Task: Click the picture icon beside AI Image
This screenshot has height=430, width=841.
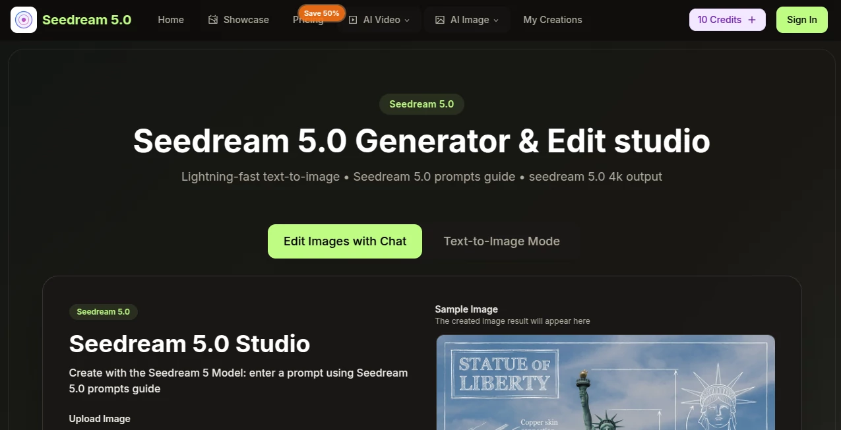Action: tap(439, 20)
